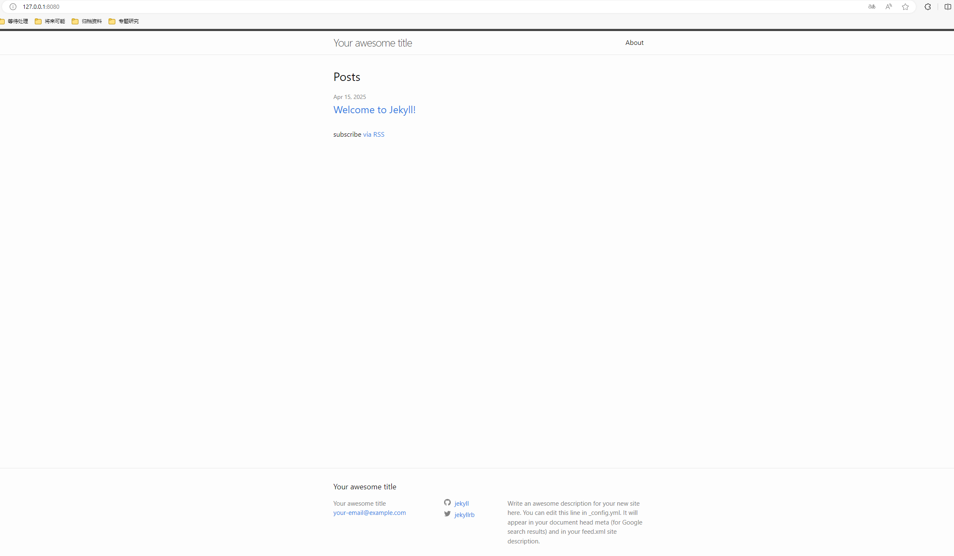The width and height of the screenshot is (954, 556).
Task: Click the 'Your awesome title' site header
Action: coord(372,43)
